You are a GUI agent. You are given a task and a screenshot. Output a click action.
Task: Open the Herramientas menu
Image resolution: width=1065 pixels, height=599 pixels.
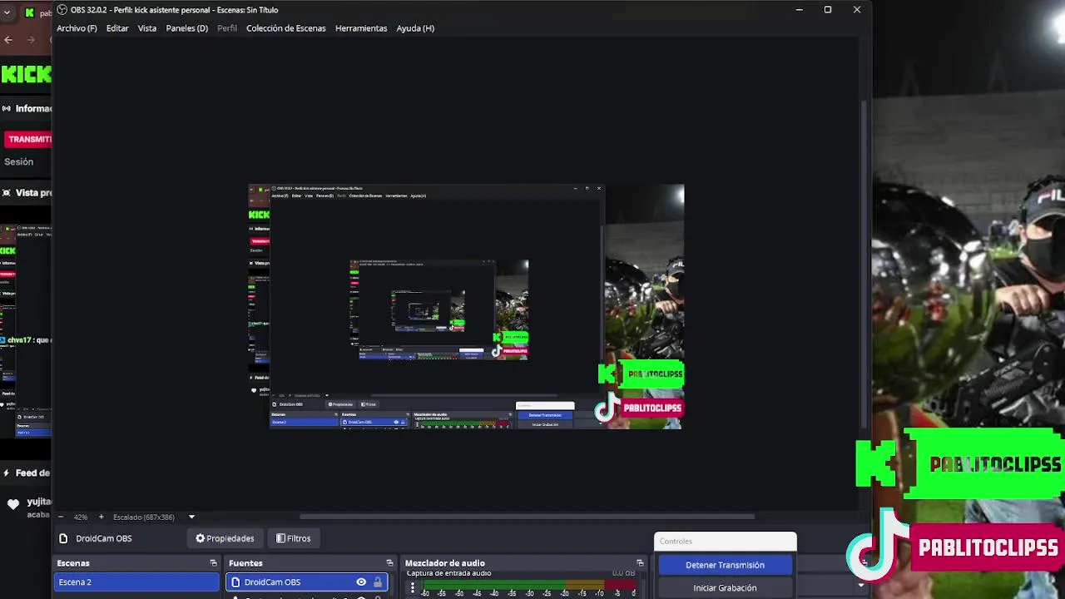click(361, 28)
